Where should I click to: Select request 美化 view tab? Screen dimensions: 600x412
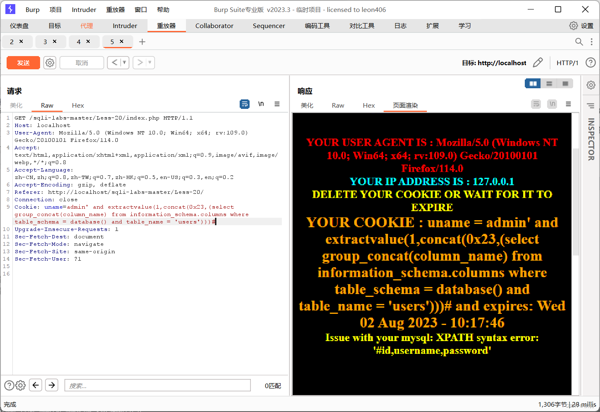16,105
